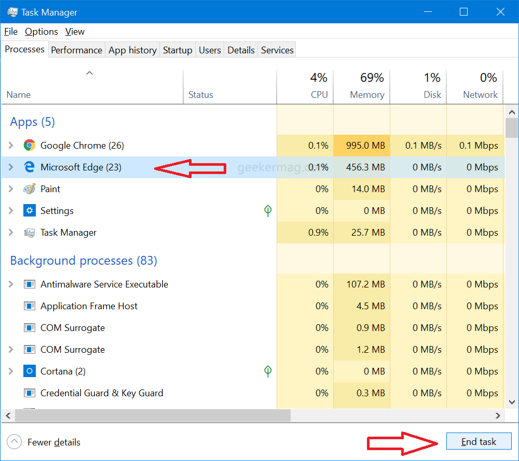
Task: Click the Fewer details link
Action: tap(54, 442)
